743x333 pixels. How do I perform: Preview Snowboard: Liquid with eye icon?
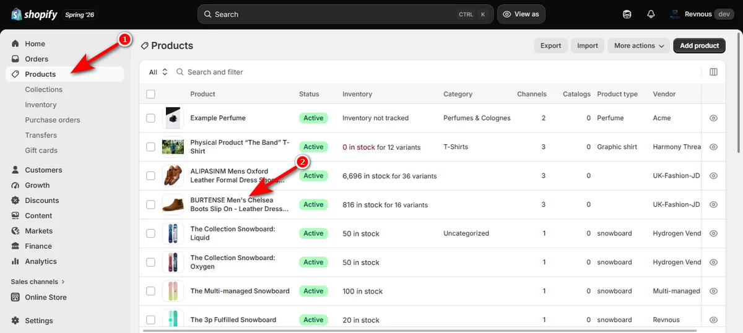pos(713,233)
